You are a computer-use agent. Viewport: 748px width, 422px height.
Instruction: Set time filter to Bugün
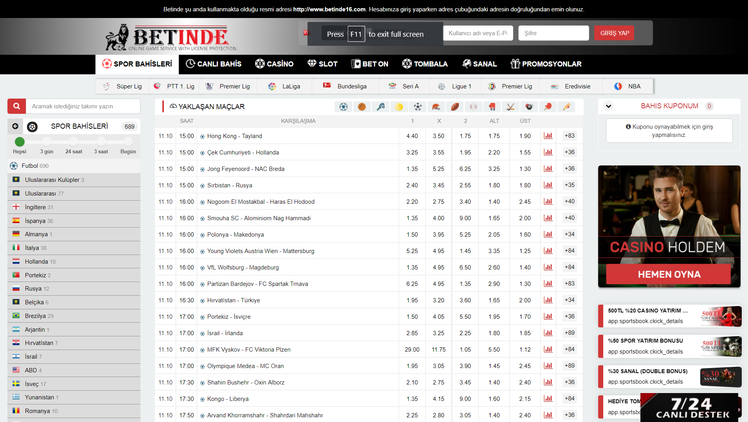[128, 142]
